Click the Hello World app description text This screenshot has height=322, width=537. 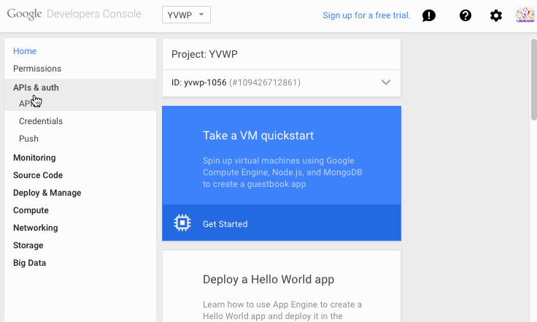coord(282,310)
